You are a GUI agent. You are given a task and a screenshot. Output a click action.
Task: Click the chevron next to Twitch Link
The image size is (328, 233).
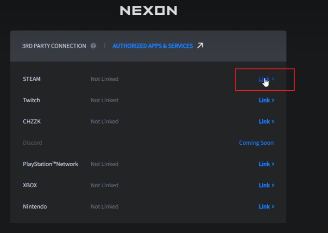tap(273, 100)
